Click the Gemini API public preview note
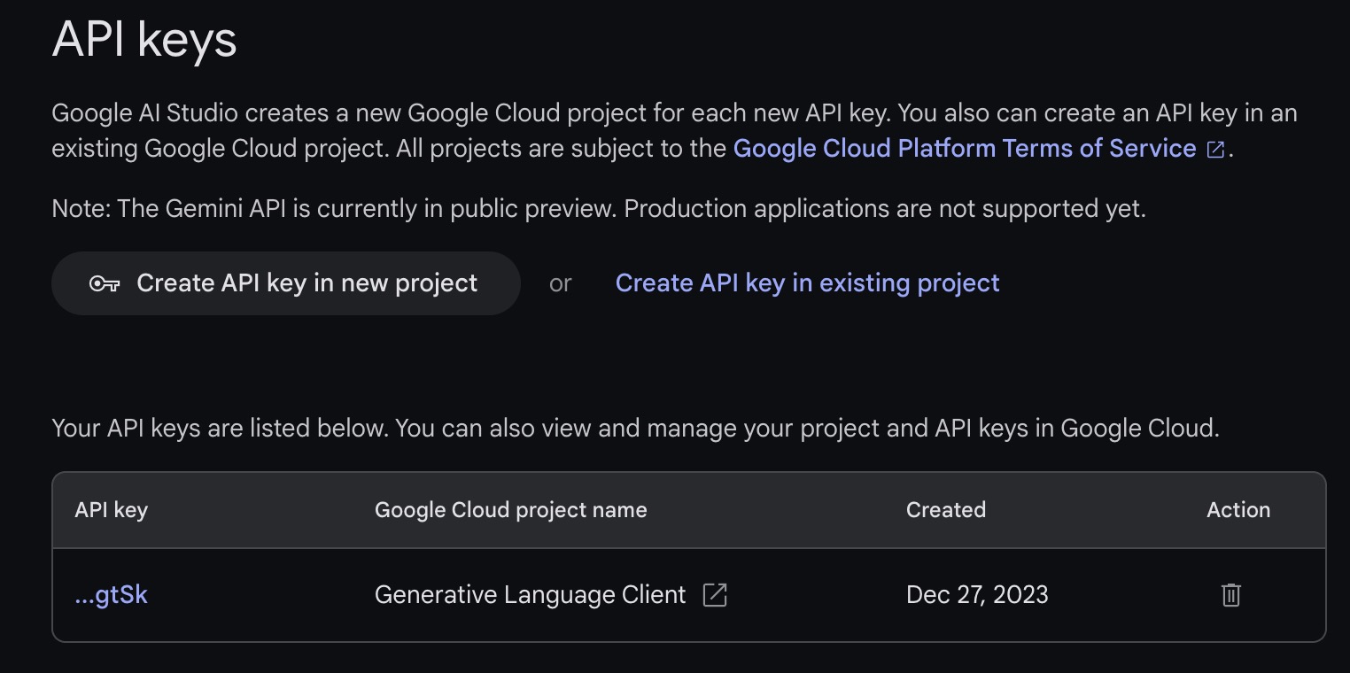This screenshot has height=673, width=1350. click(x=598, y=209)
